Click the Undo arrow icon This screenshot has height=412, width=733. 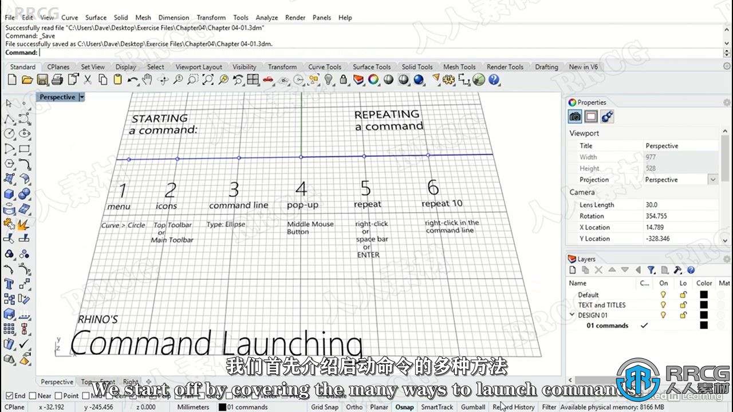click(x=133, y=80)
